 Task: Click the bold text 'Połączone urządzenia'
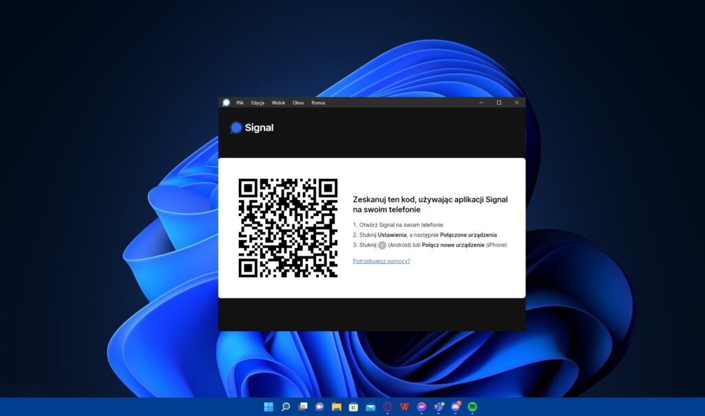[468, 235]
